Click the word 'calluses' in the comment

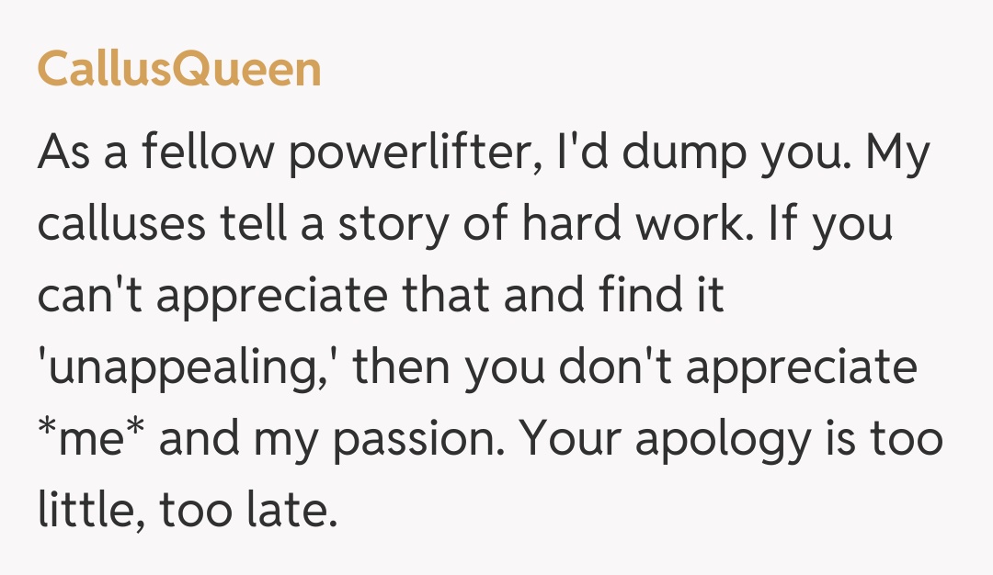(122, 225)
